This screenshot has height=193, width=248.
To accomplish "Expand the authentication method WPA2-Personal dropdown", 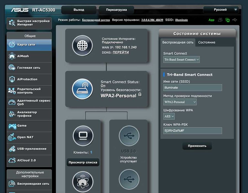I will pos(180,102).
